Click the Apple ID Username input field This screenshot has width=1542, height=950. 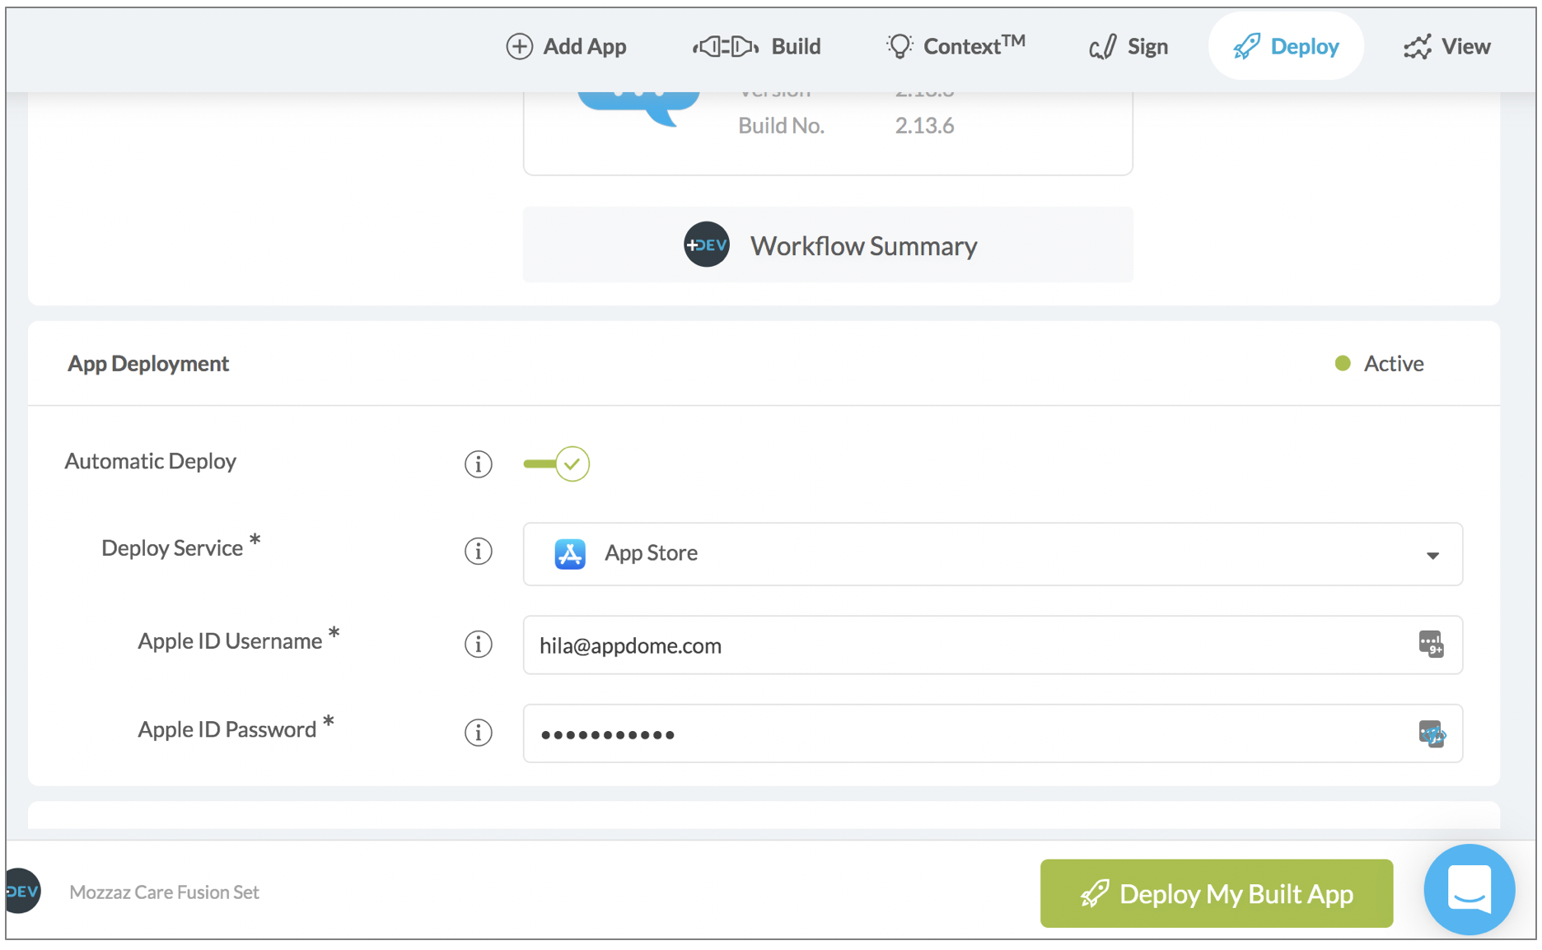coord(993,645)
